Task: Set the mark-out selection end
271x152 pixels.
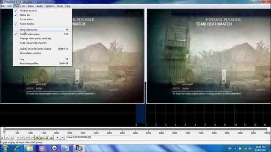Action: [63, 138]
